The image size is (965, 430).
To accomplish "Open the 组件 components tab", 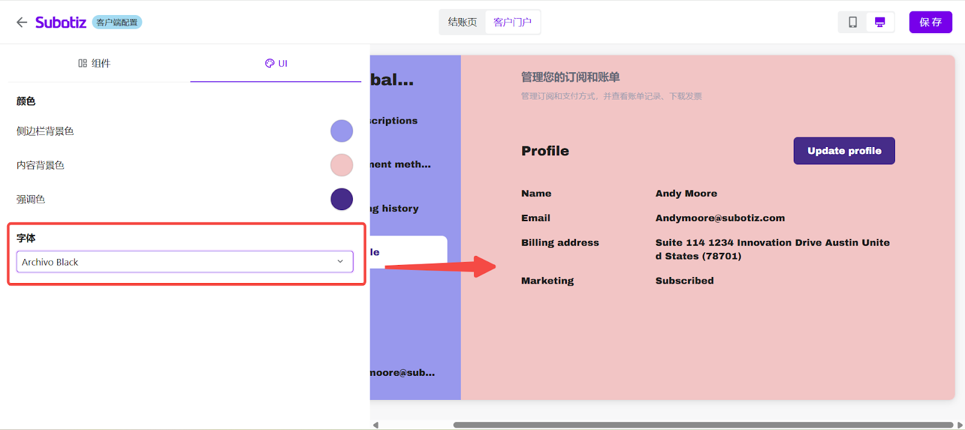I will tap(95, 63).
